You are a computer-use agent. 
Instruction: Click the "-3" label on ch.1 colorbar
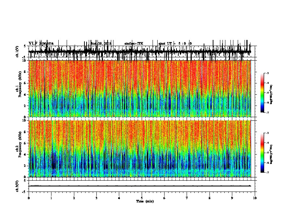click(x=267, y=73)
